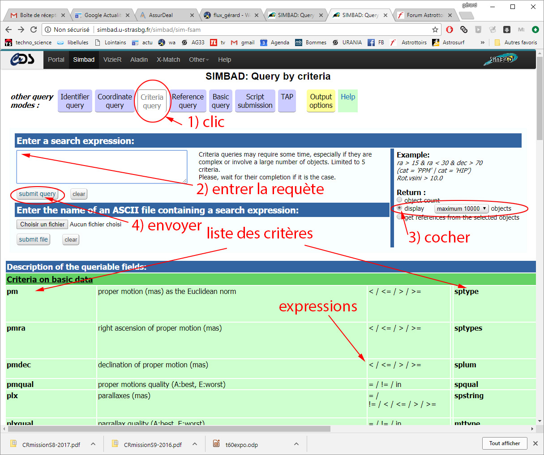
Task: Open the CDS logo home link
Action: coord(22,60)
